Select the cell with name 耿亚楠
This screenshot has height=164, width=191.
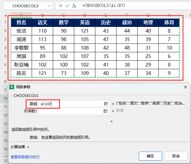21,65
